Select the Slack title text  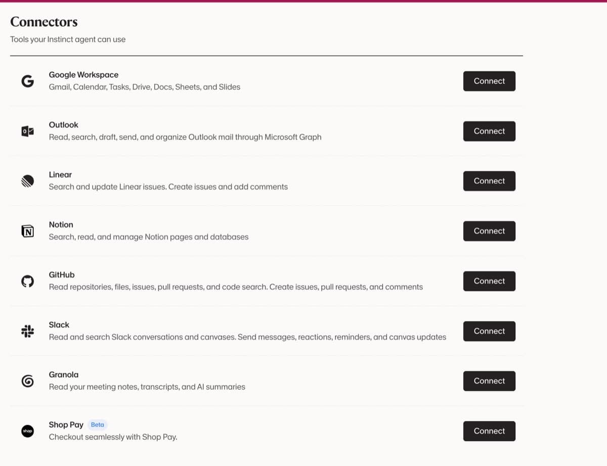(59, 325)
